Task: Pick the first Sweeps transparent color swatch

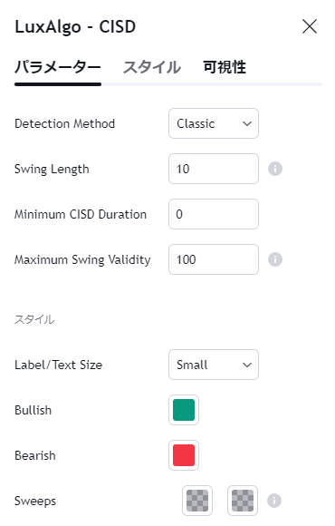Action: [x=197, y=501]
